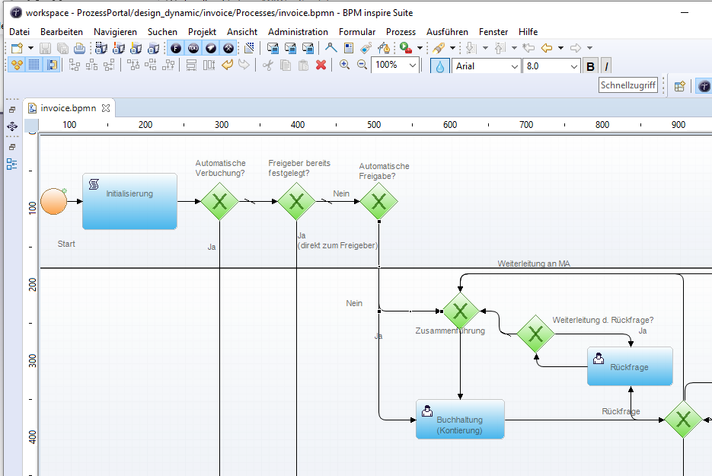Click the yellow Back navigation arrow
Image resolution: width=712 pixels, height=476 pixels.
pos(547,48)
